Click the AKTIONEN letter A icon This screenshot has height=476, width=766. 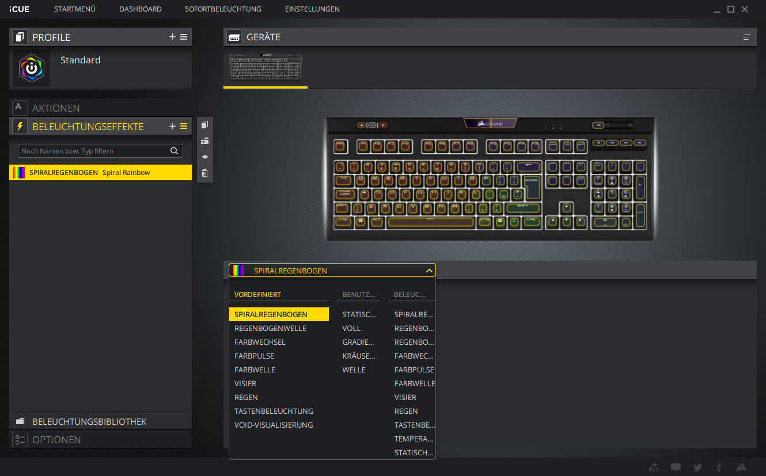tap(20, 108)
